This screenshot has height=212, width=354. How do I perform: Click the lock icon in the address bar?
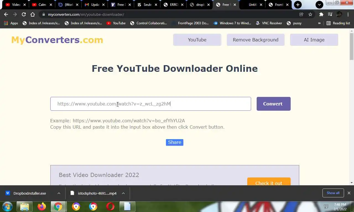(43, 14)
